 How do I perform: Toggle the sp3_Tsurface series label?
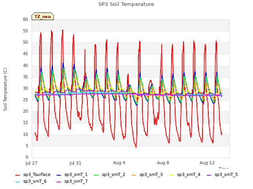(x=37, y=174)
